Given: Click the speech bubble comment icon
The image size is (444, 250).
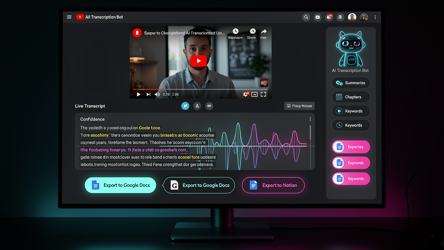Looking at the screenshot, I should pos(209,106).
